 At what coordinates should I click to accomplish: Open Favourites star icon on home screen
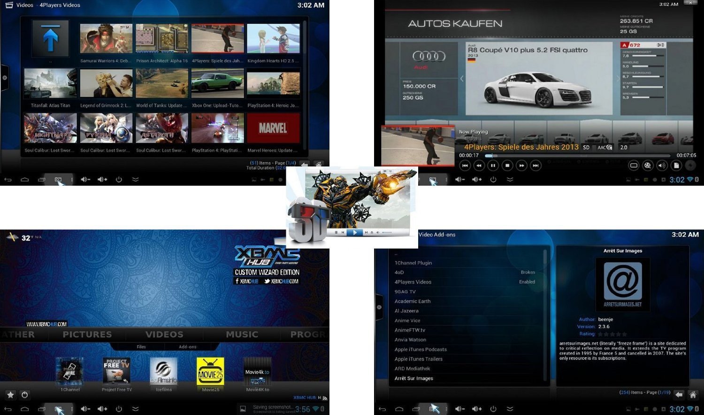10,395
